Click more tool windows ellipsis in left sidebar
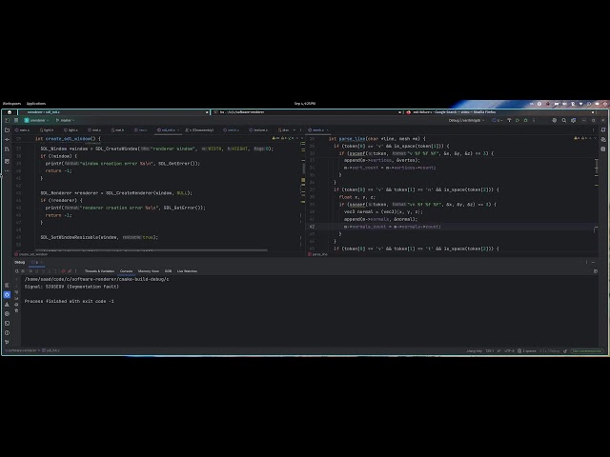This screenshot has width=610, height=457. coord(7,171)
